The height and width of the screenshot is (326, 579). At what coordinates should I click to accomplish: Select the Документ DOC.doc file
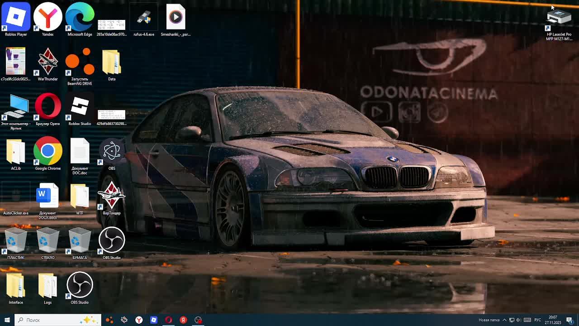coord(80,156)
